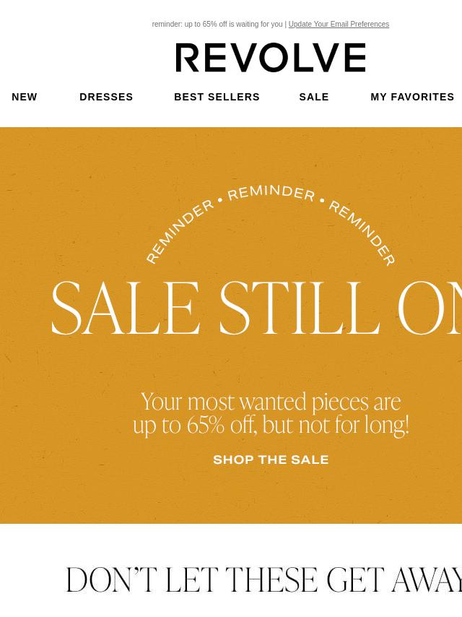Go to MY FAVORITES

[412, 97]
